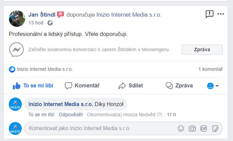Viewport: 233px width, 141px height.
Task: Click Jan Štindl's profile picture thumbnail
Action: tap(17, 19)
